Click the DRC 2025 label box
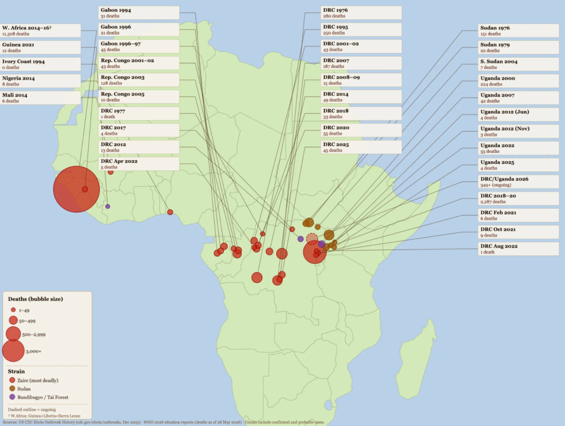 click(361, 147)
